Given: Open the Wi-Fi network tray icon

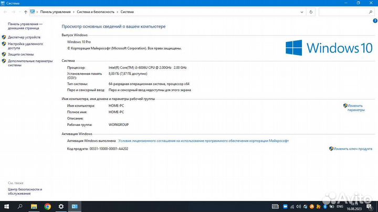Looking at the screenshot, I should click(x=292, y=207).
